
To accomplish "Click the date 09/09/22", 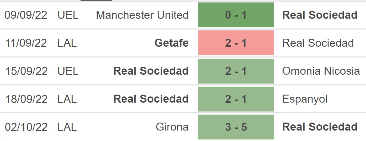I will coord(26,15).
